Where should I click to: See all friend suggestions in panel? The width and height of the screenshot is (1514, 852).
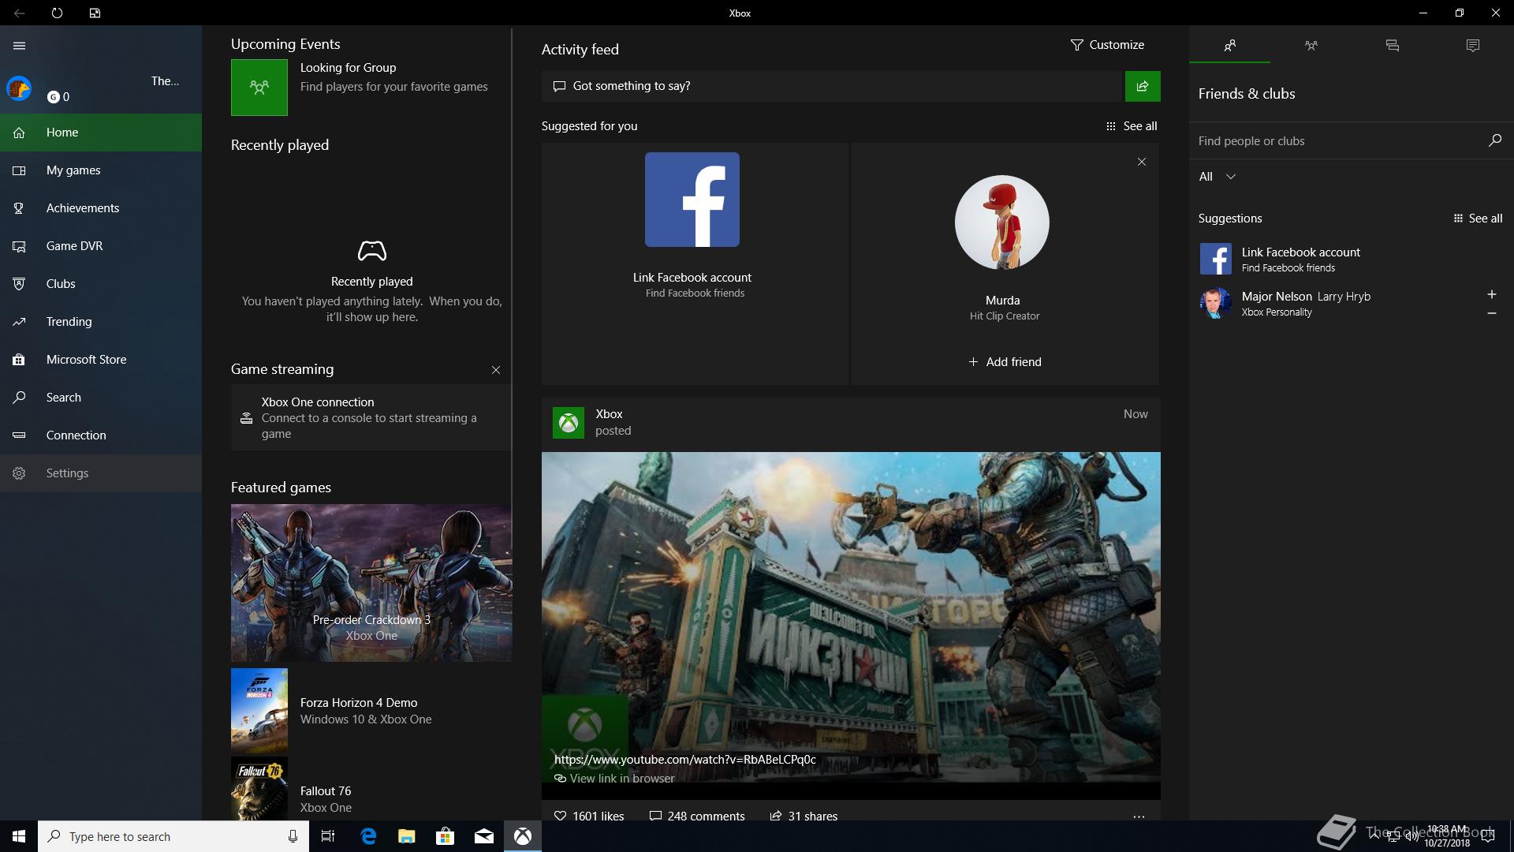pyautogui.click(x=1478, y=219)
